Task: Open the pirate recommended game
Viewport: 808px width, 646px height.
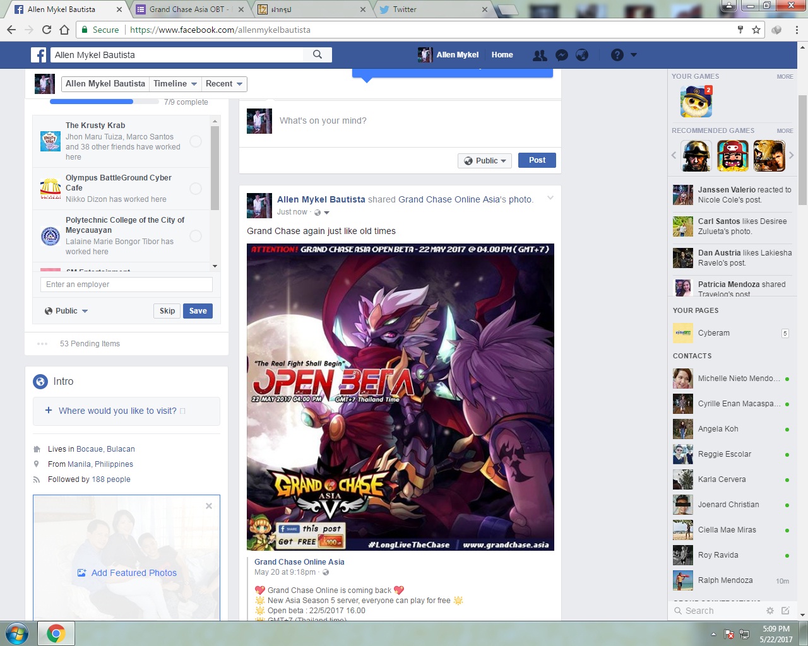Action: click(x=733, y=156)
